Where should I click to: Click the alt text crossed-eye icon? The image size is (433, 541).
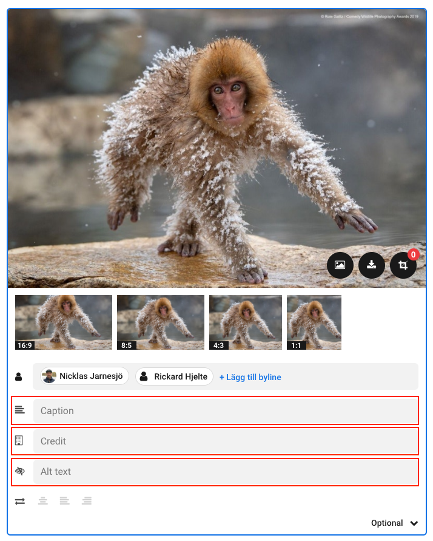(x=20, y=471)
